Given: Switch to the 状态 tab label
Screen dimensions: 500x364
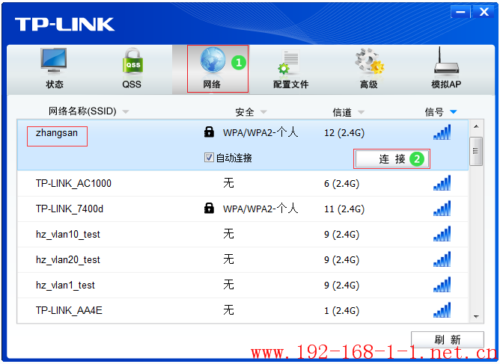Looking at the screenshot, I should [55, 84].
